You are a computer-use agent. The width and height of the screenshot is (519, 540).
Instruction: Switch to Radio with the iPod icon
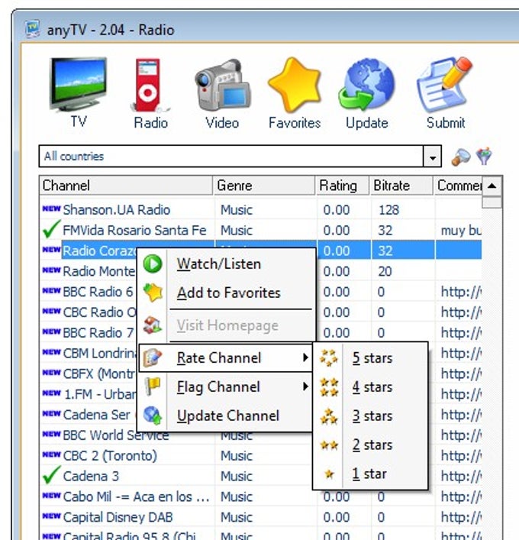(150, 86)
